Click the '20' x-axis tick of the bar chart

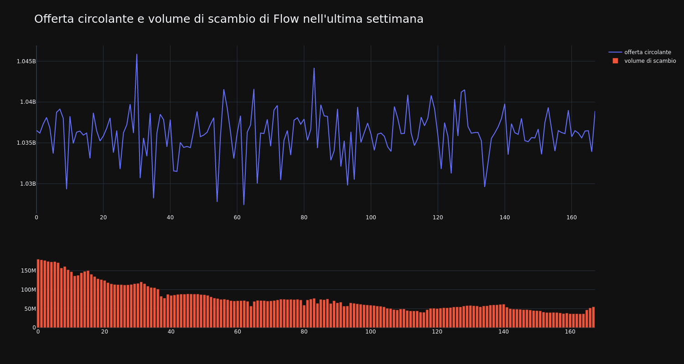coord(104,332)
